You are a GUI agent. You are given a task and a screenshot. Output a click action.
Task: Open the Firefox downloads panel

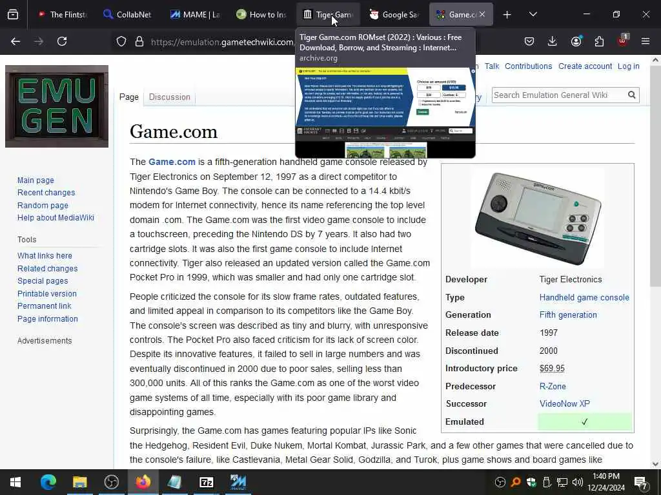coord(553,41)
